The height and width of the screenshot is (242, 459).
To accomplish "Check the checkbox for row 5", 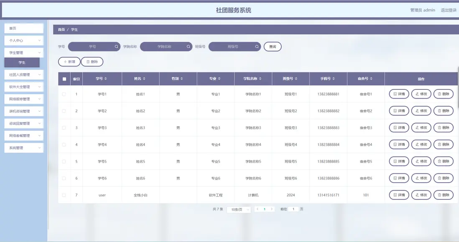I will click(x=64, y=161).
